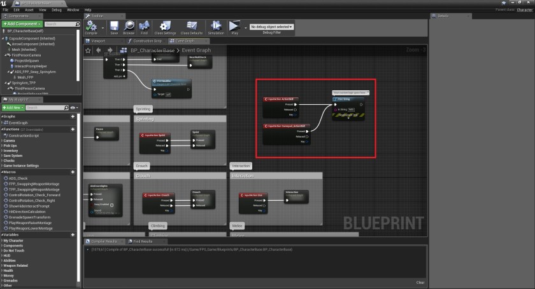
Task: Add a new macro with the plus icon
Action: pos(73,172)
